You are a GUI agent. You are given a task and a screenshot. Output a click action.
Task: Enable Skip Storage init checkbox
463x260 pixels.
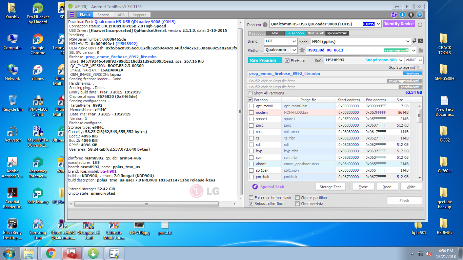click(x=420, y=67)
